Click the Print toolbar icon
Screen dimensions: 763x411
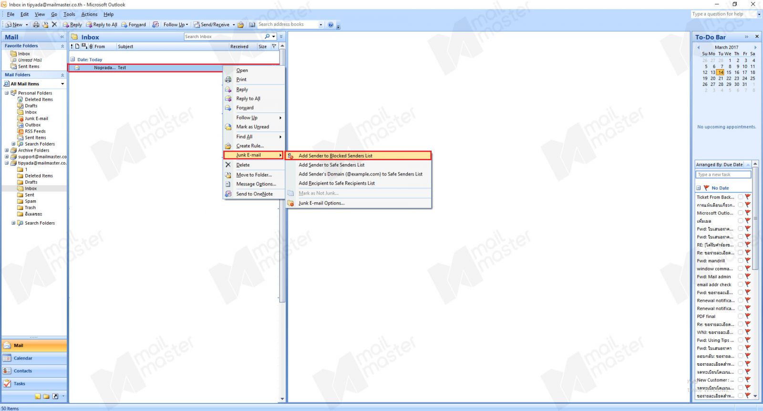tap(36, 25)
